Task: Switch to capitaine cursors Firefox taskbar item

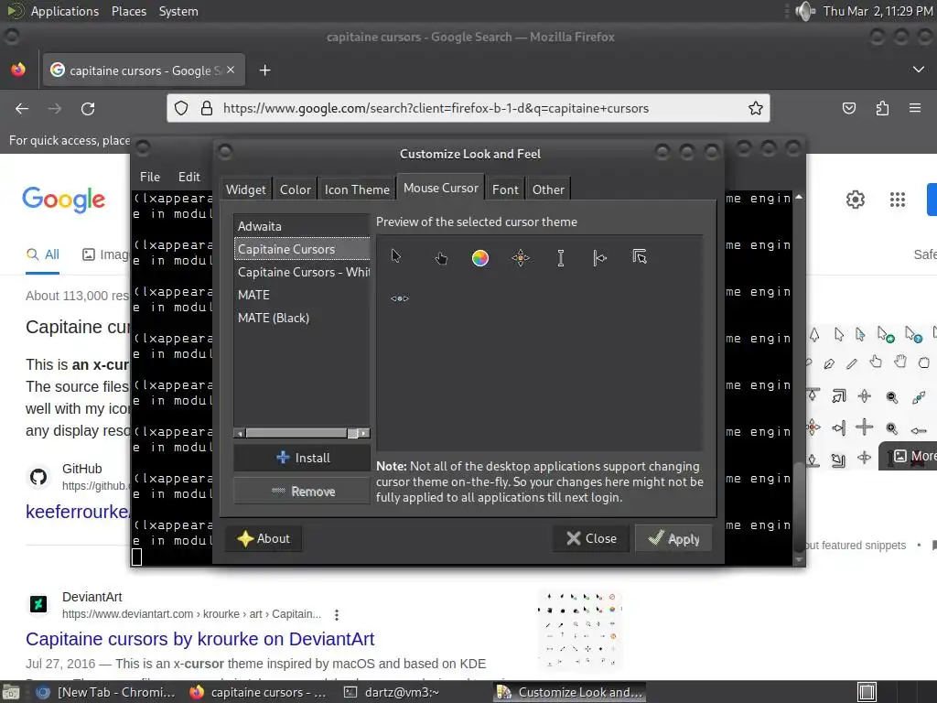Action: pos(258,692)
